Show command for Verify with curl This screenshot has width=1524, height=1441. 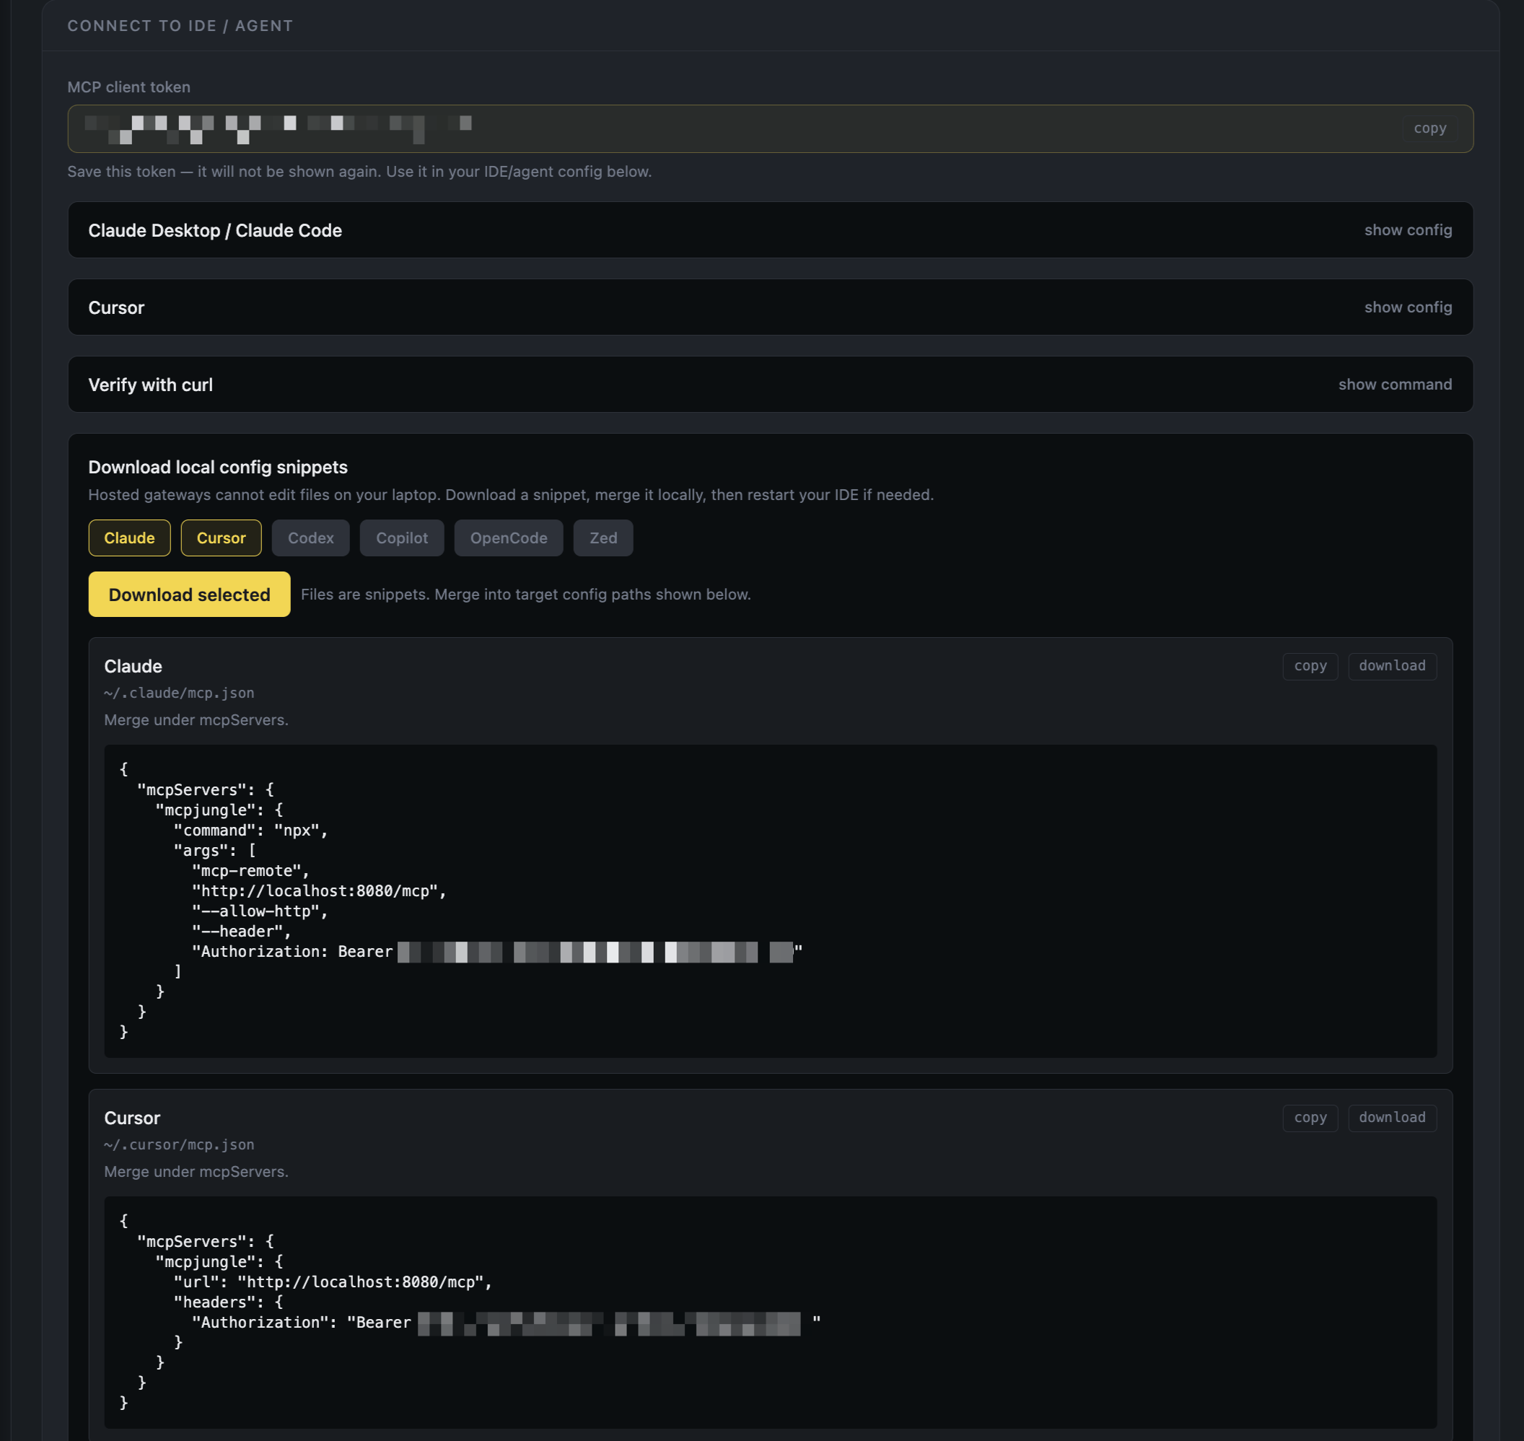point(1394,384)
